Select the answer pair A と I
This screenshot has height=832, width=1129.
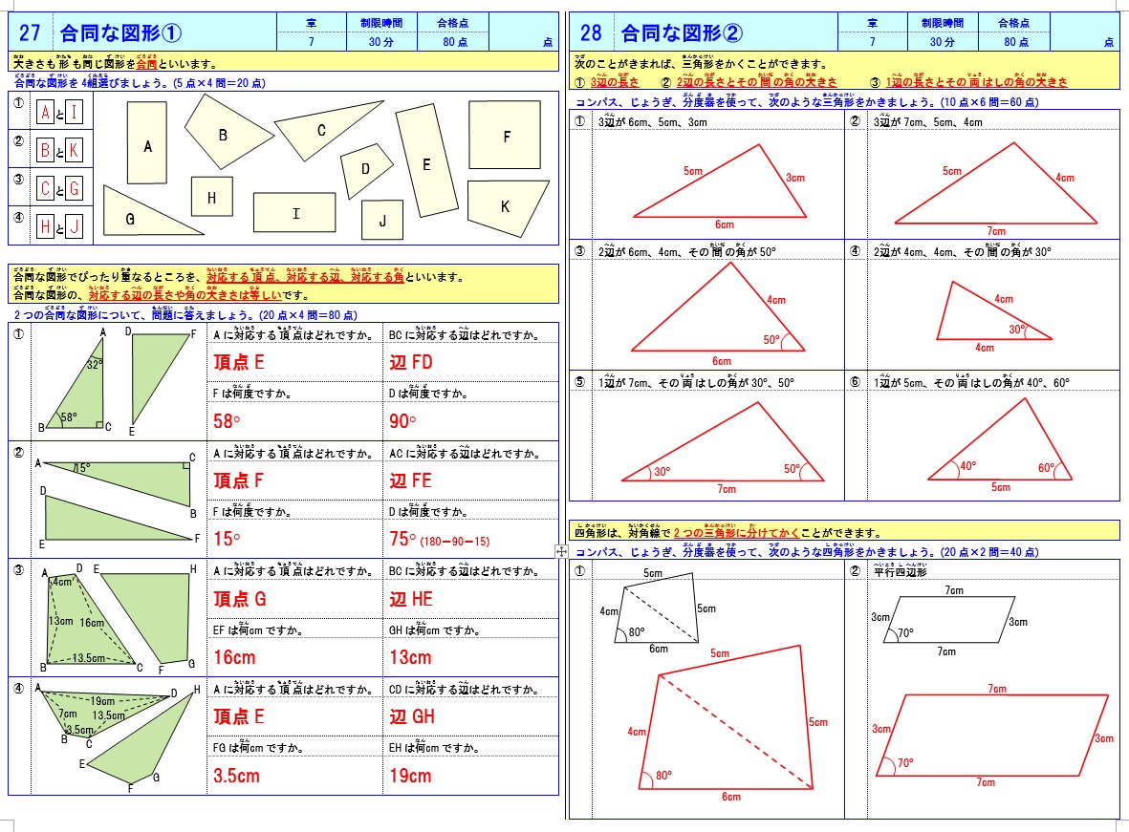(x=60, y=113)
